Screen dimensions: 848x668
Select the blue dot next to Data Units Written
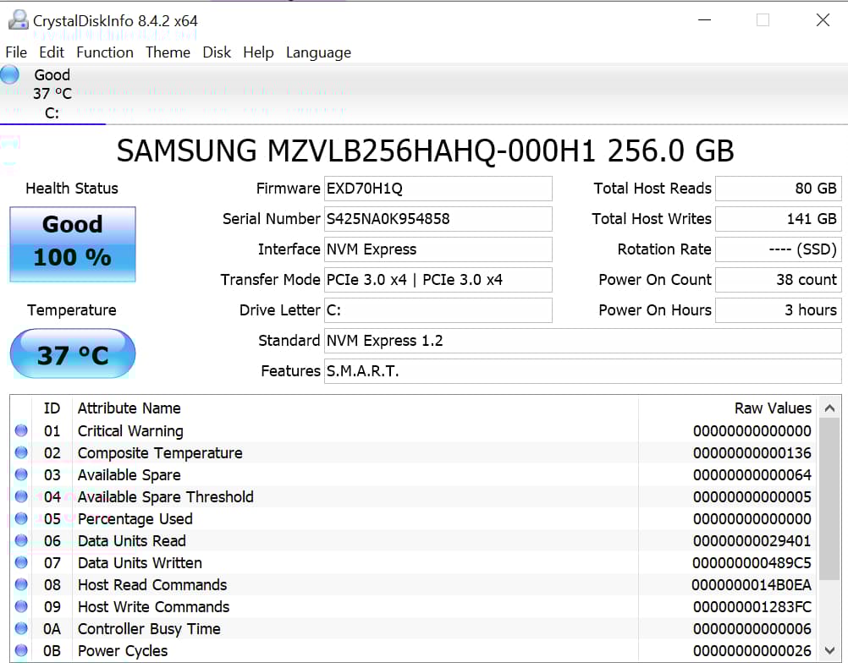click(x=21, y=562)
